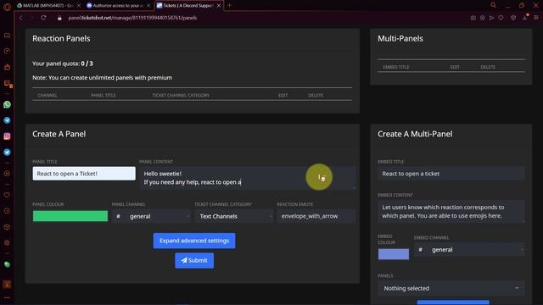Click the Create A Multi-Panel heading
This screenshot has width=543, height=305.
click(x=415, y=134)
